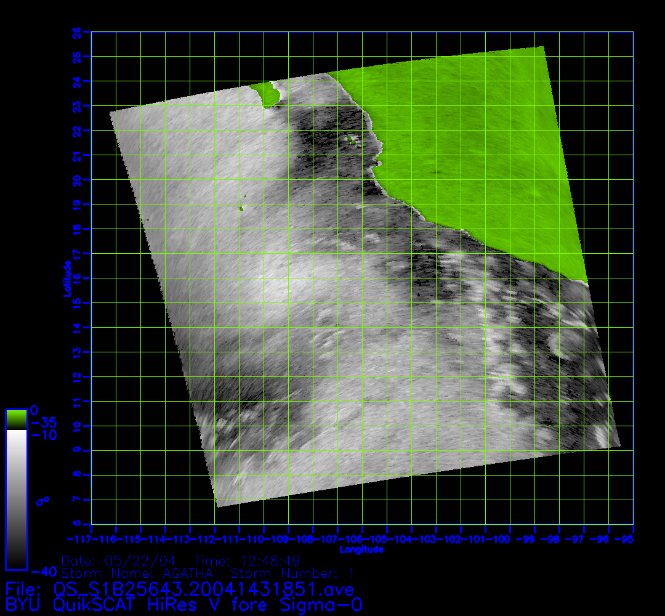The image size is (665, 616).
Task: Click the Date 05/22/04 label
Action: point(119,561)
